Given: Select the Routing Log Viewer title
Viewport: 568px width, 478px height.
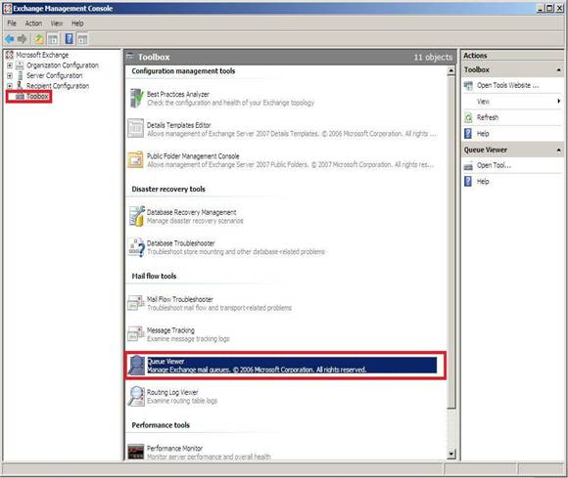Looking at the screenshot, I should [x=172, y=393].
